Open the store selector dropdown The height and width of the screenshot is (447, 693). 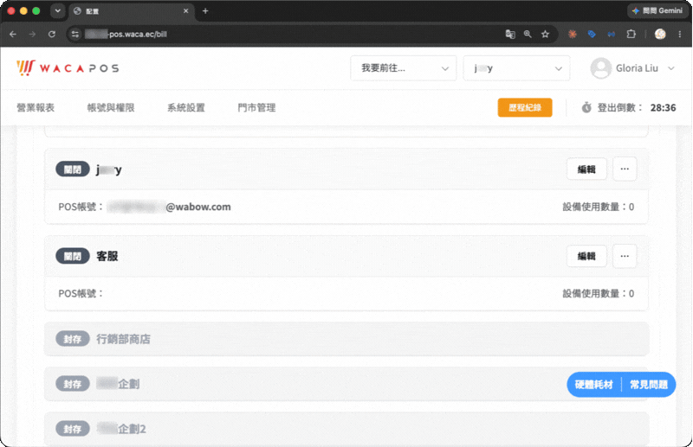pos(516,68)
